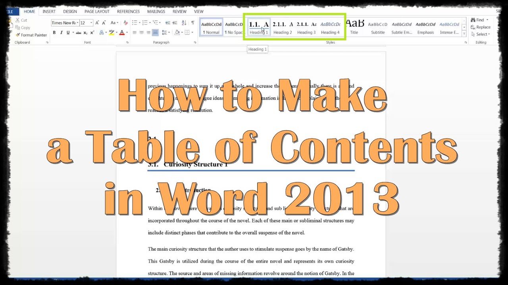Click the Grow Font button
Viewport: 508px width, 285px height.
(x=98, y=23)
